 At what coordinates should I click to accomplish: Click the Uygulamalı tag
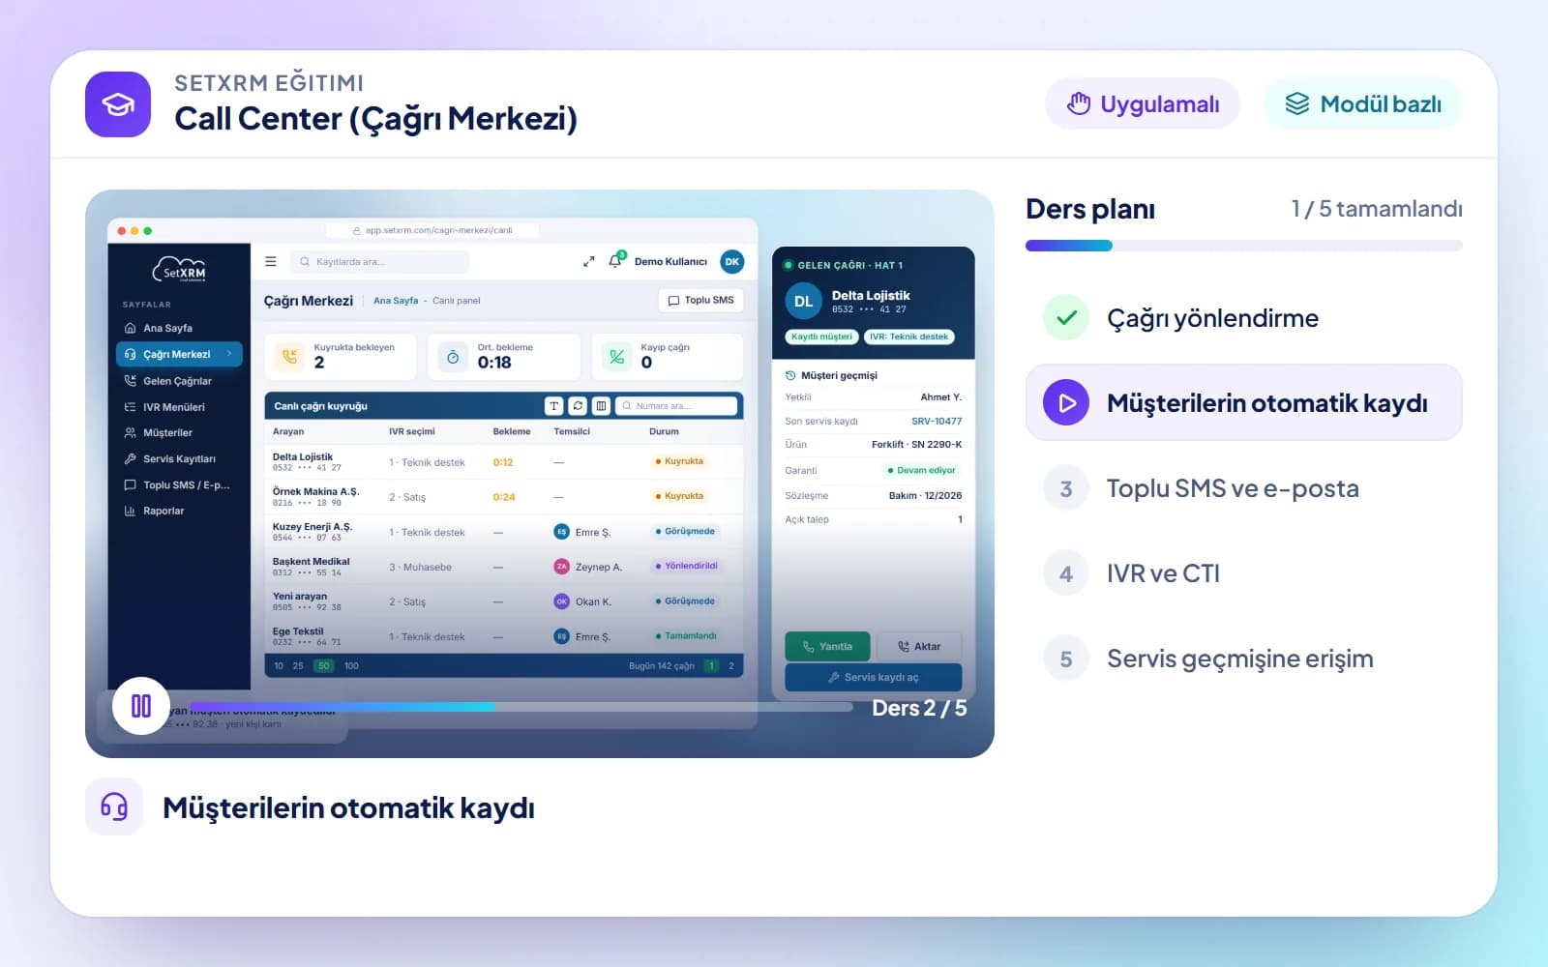coord(1143,103)
